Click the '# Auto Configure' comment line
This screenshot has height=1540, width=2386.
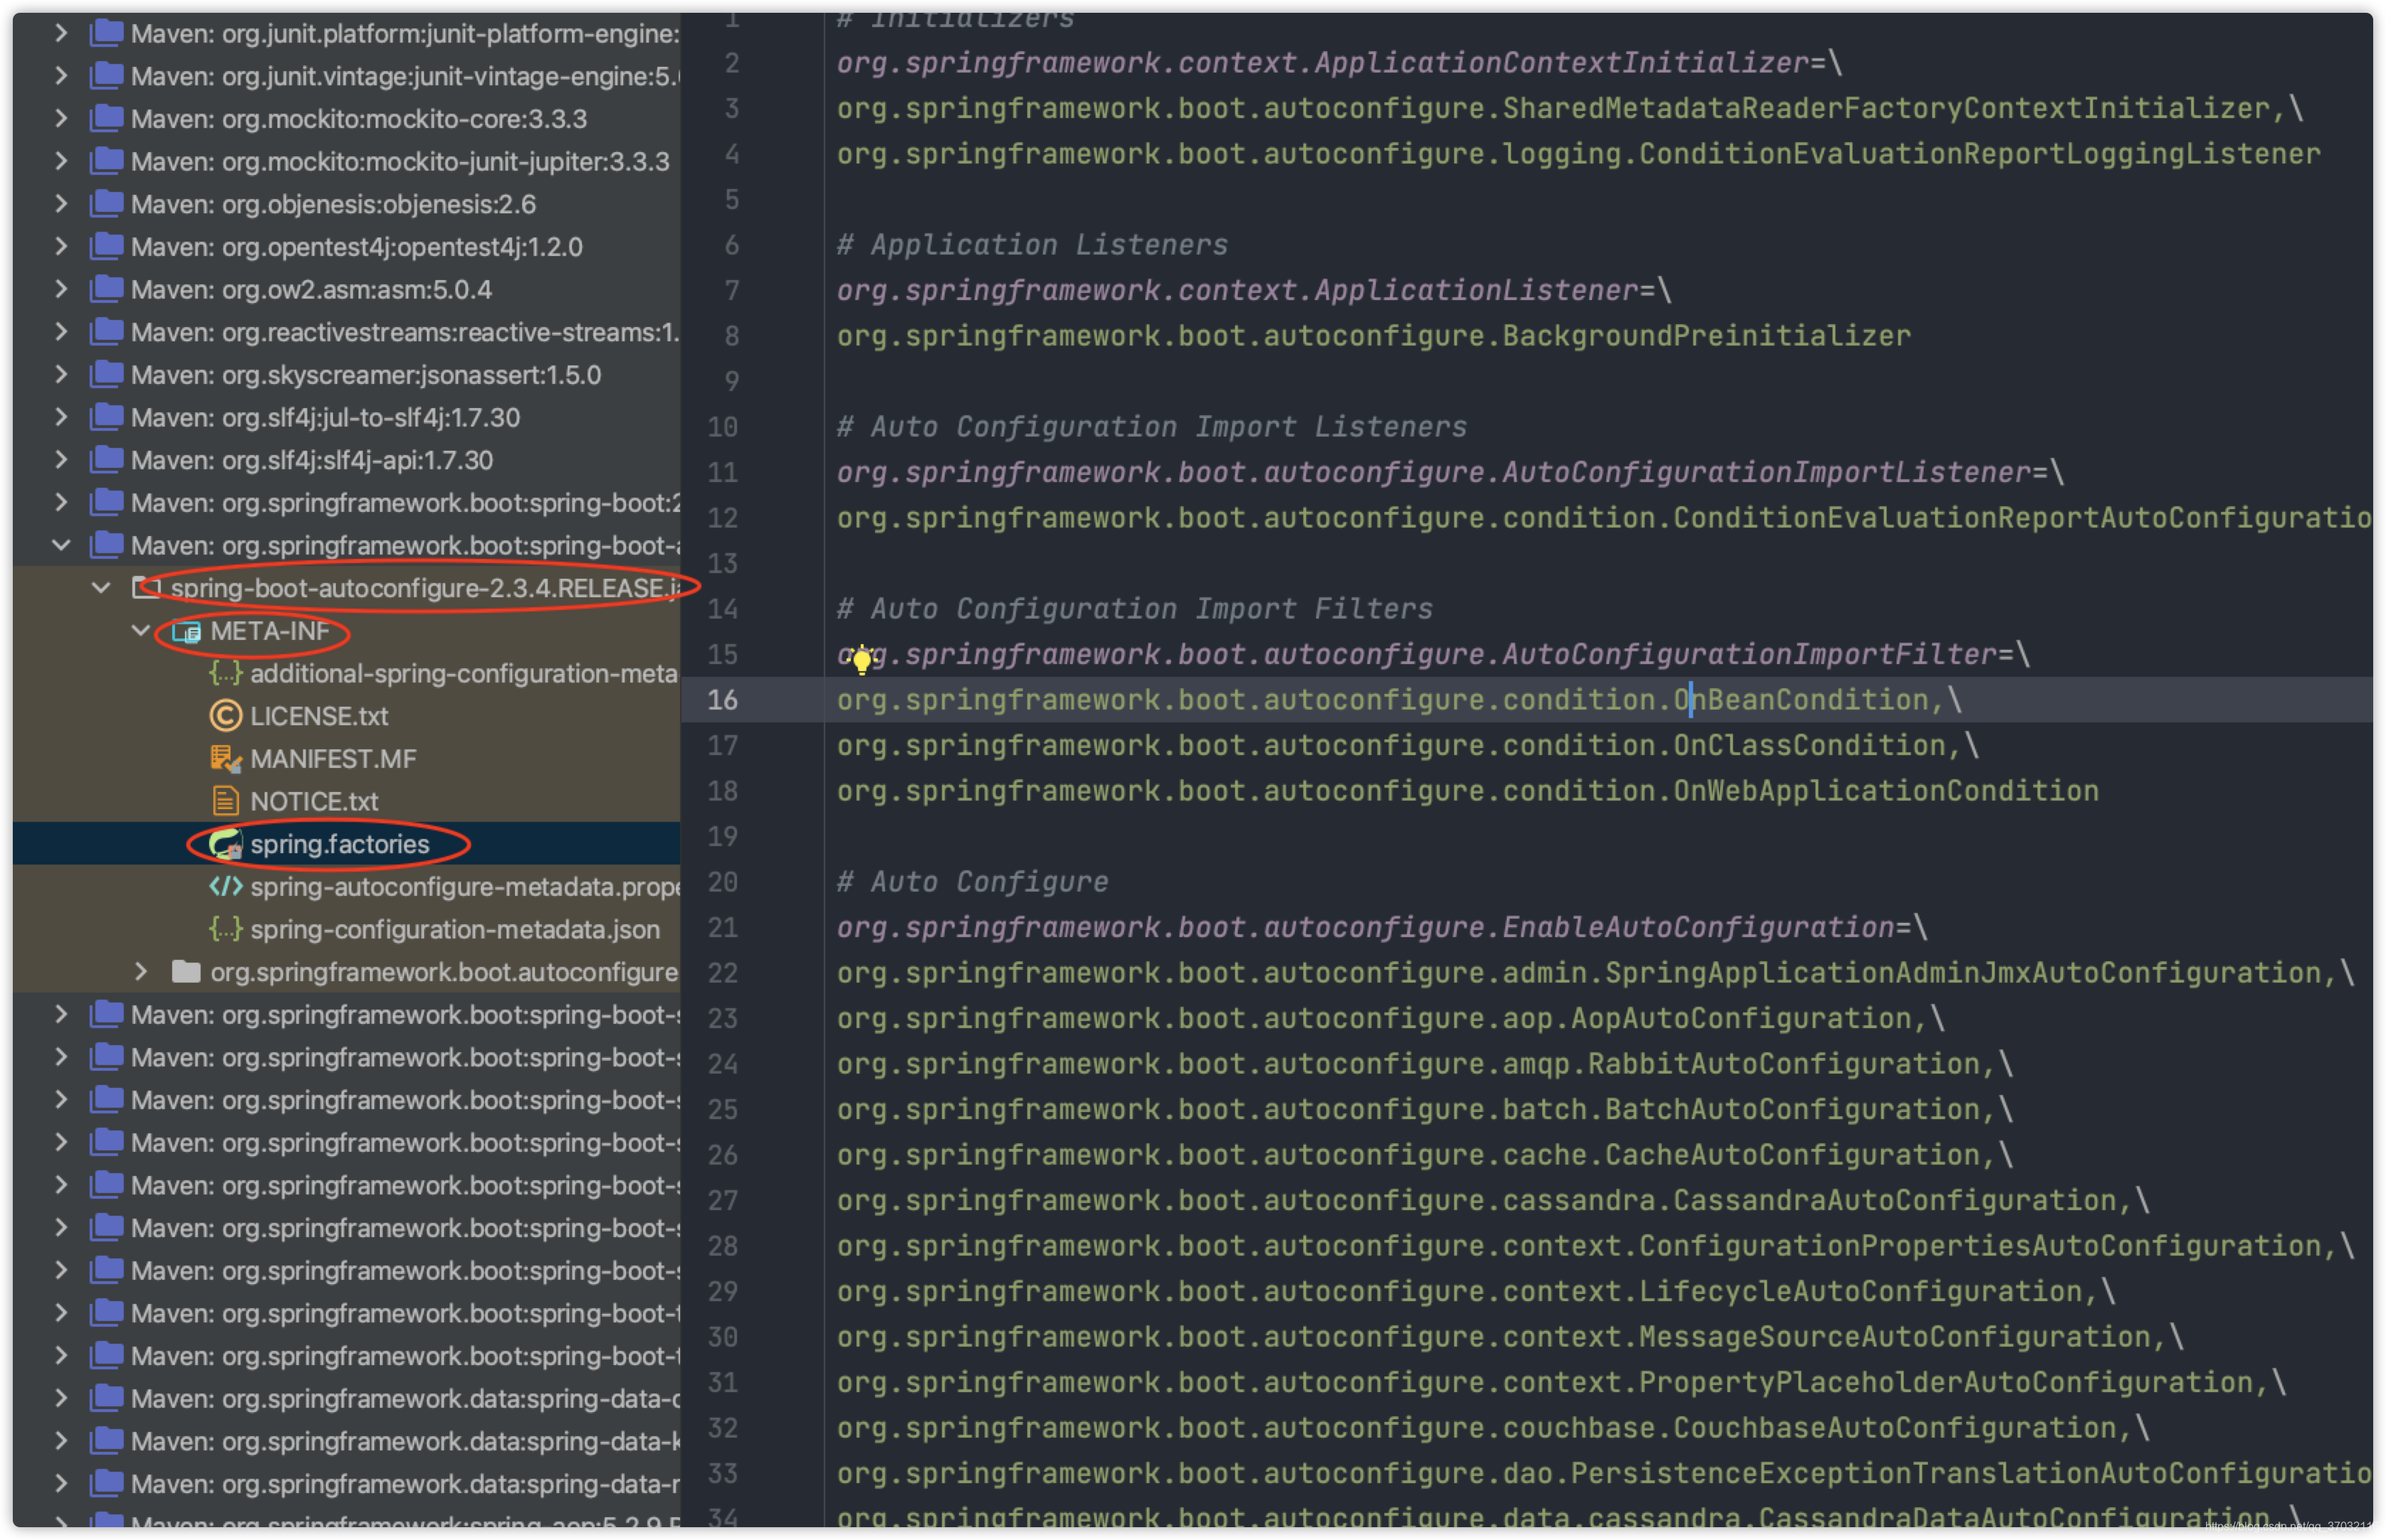point(972,881)
